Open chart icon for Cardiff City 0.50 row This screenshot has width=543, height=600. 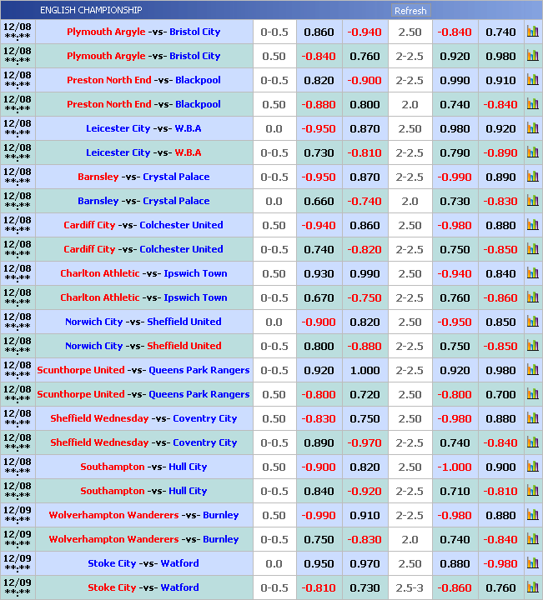coord(533,225)
